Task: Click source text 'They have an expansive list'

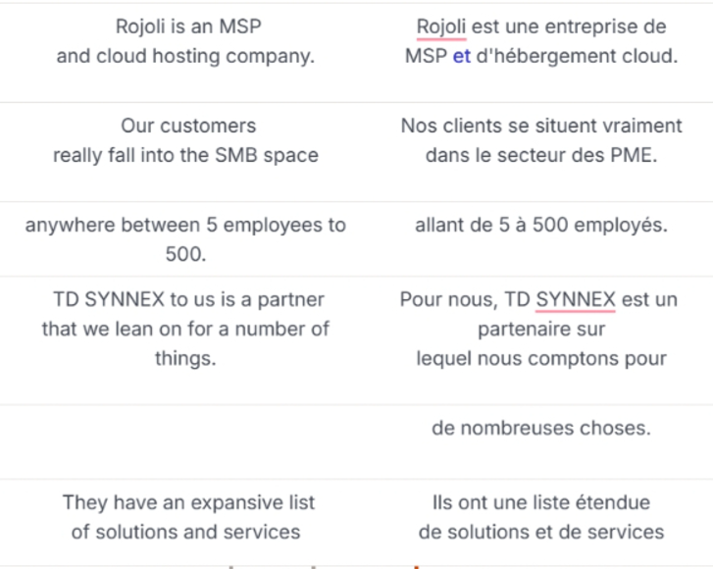Action: coord(188,502)
